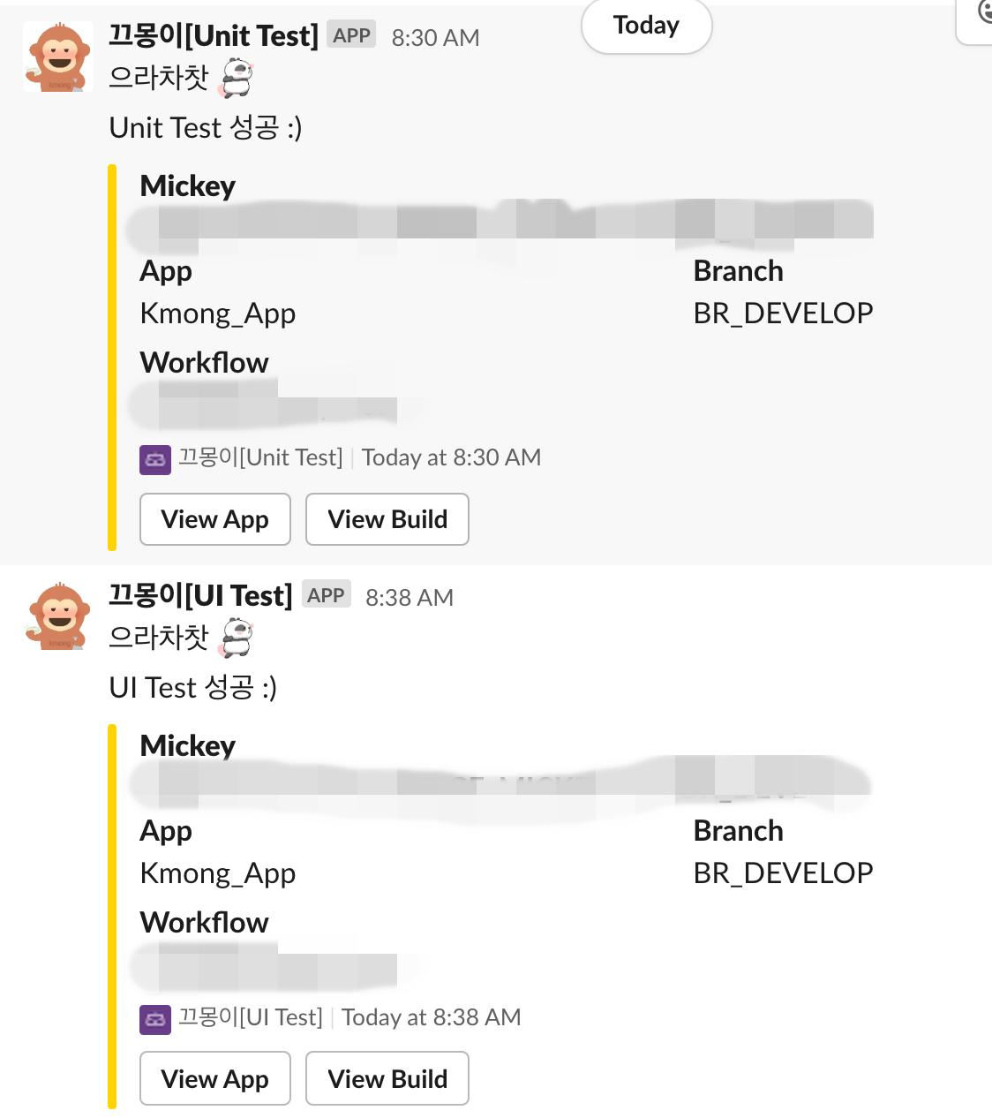Click the 끄몽이[Unit Test] monkey avatar
The height and width of the screenshot is (1118, 992).
point(57,57)
